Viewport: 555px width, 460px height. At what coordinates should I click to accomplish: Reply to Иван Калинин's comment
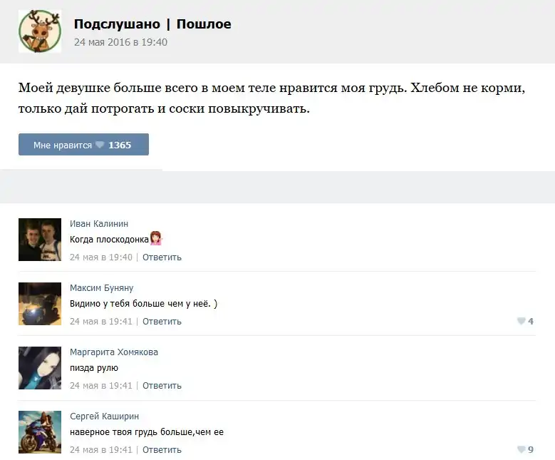click(162, 257)
